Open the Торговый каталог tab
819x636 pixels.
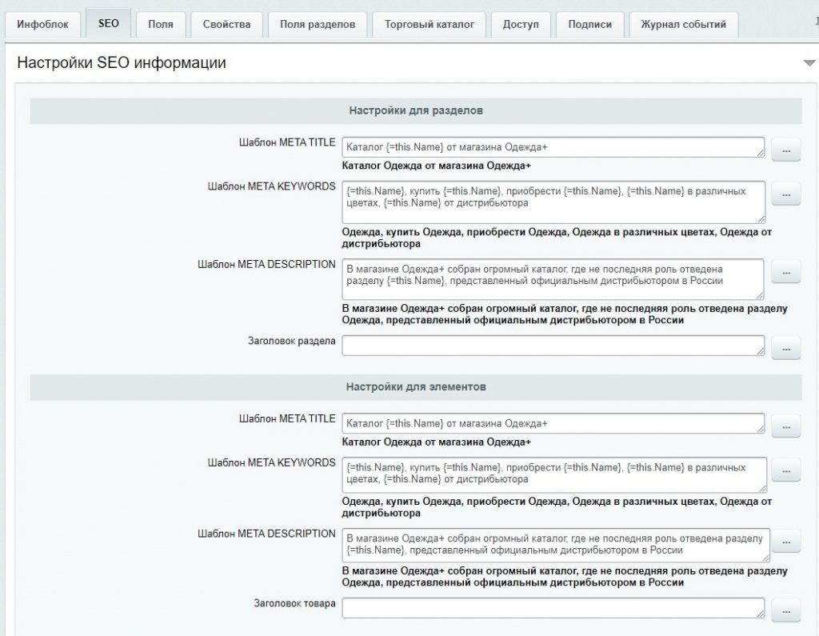pyautogui.click(x=429, y=24)
